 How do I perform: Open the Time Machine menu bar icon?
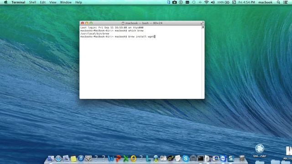(193, 2)
